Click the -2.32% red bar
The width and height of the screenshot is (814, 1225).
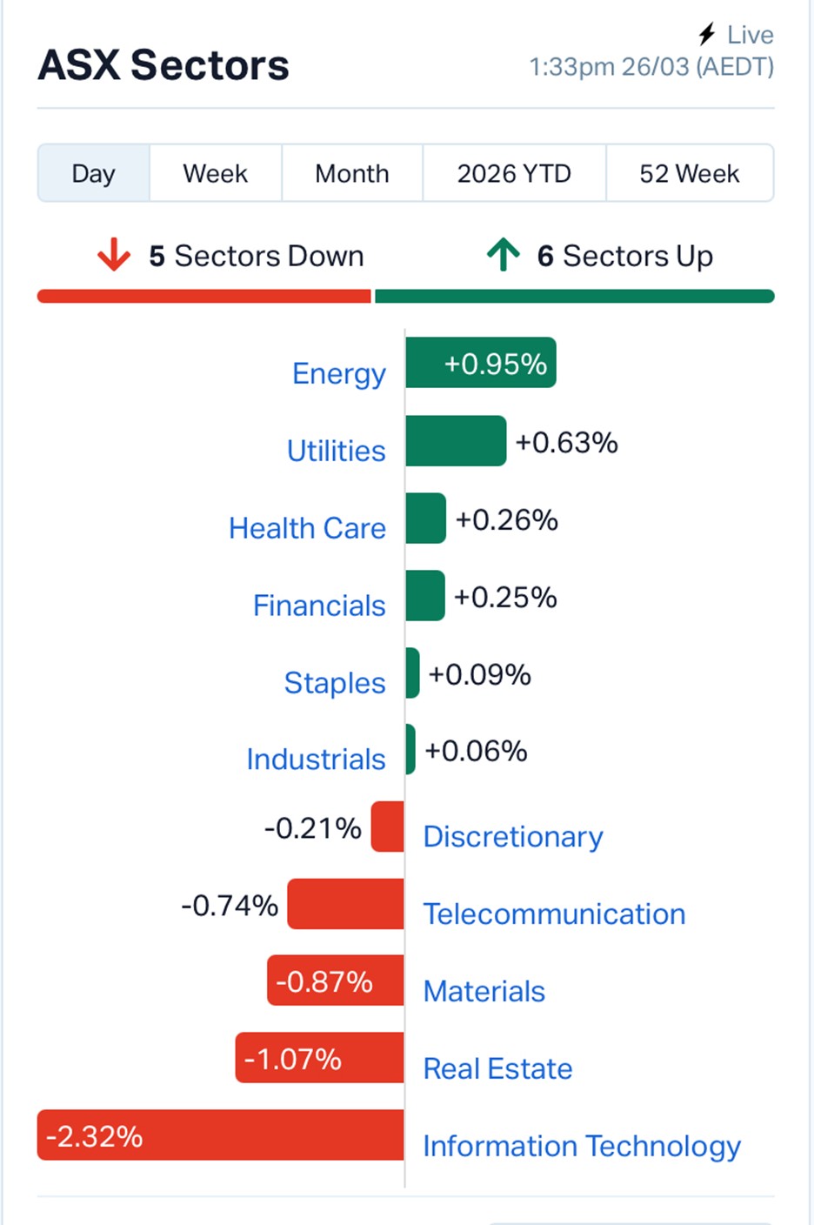click(220, 1135)
